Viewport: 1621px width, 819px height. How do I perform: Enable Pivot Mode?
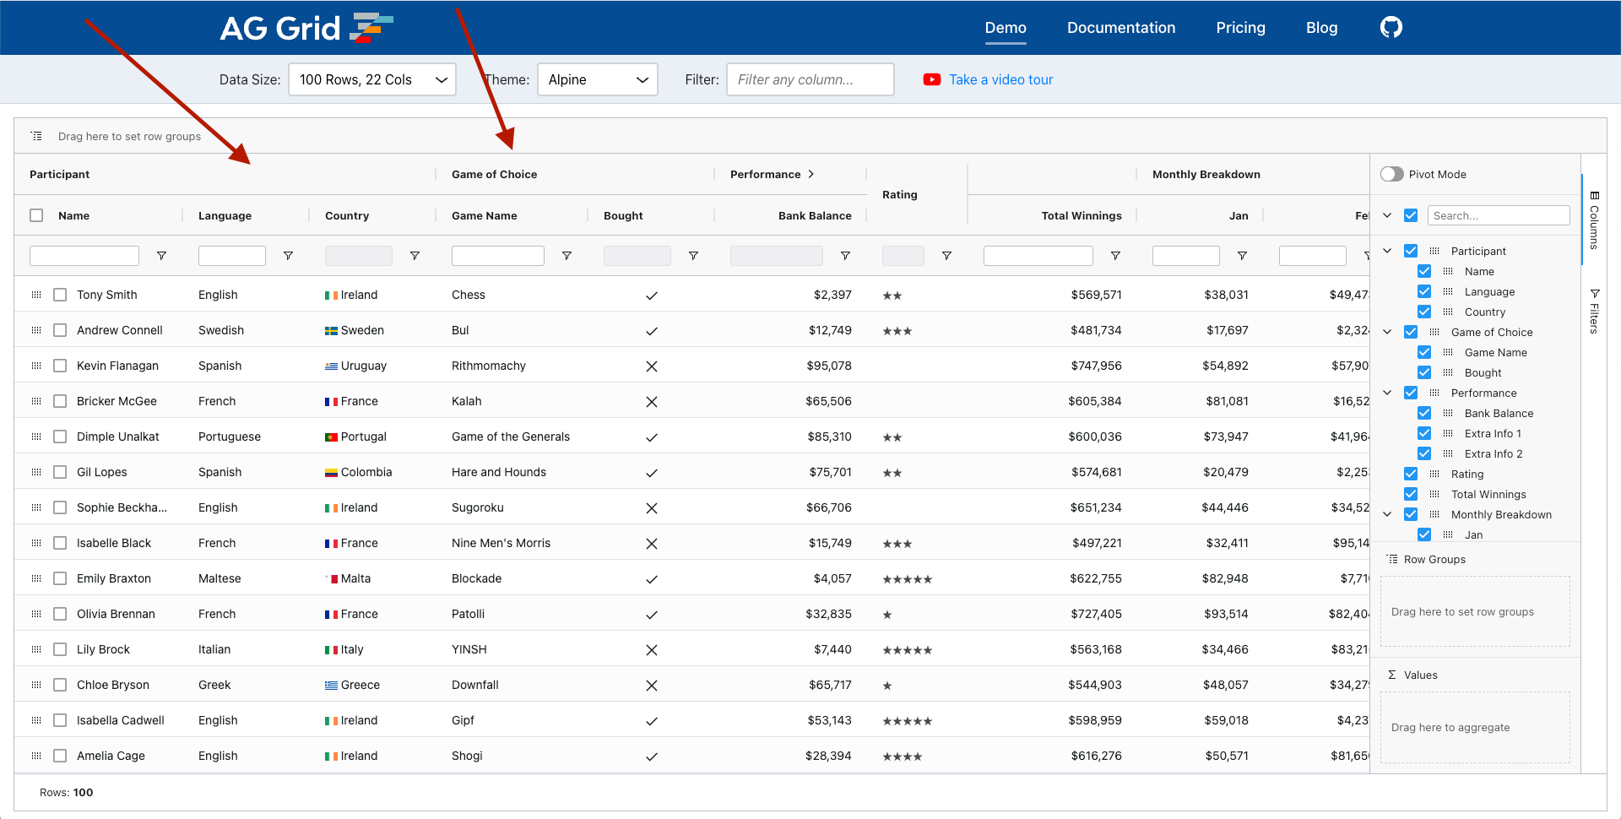[x=1392, y=174]
